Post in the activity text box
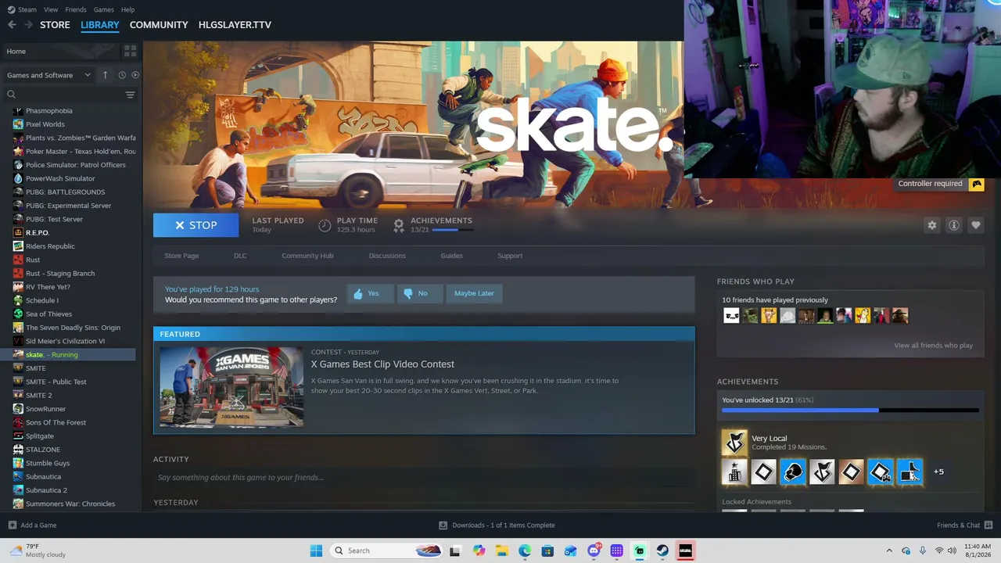The image size is (1001, 563). (x=424, y=478)
